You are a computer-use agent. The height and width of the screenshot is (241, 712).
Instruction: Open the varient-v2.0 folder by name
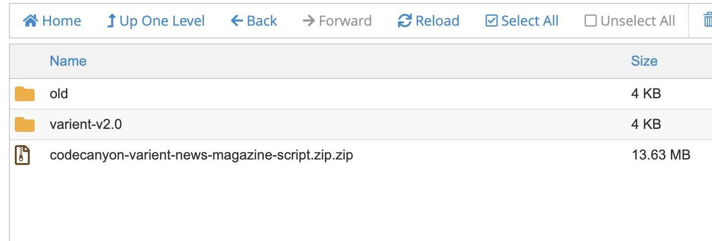[86, 124]
